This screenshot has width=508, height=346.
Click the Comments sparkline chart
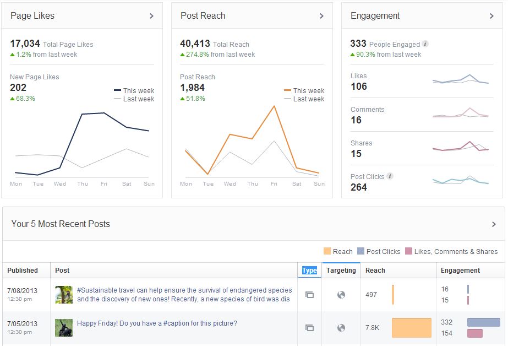pyautogui.click(x=460, y=113)
